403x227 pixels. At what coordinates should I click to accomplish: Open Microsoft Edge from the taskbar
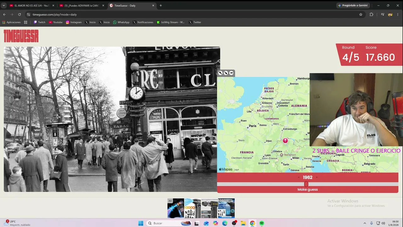224,223
